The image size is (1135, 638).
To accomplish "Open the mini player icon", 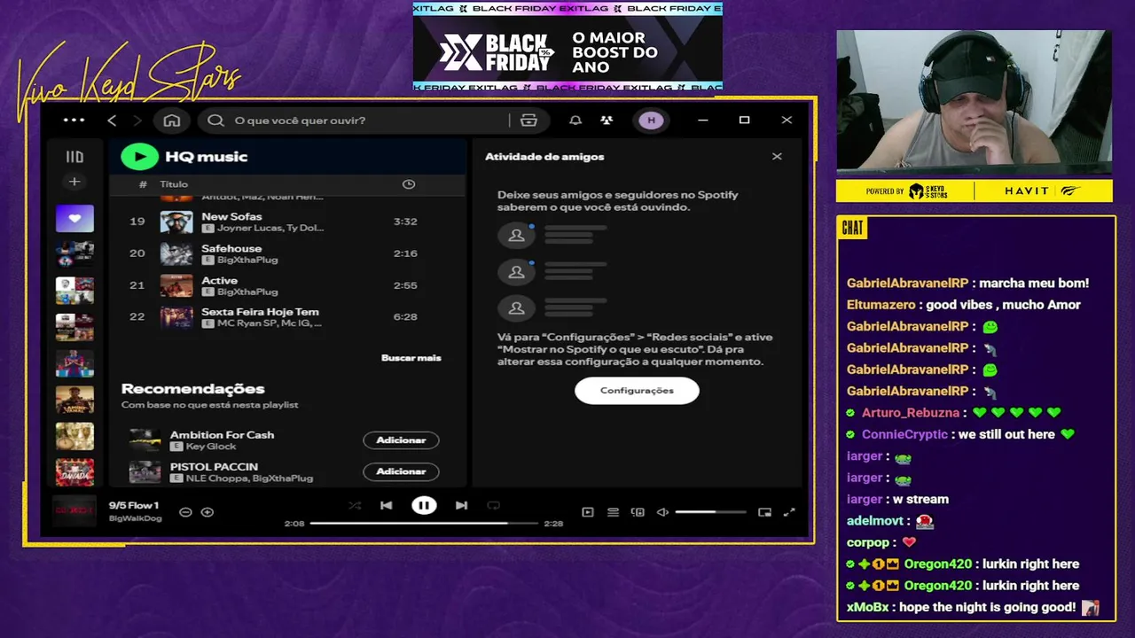I will [764, 512].
